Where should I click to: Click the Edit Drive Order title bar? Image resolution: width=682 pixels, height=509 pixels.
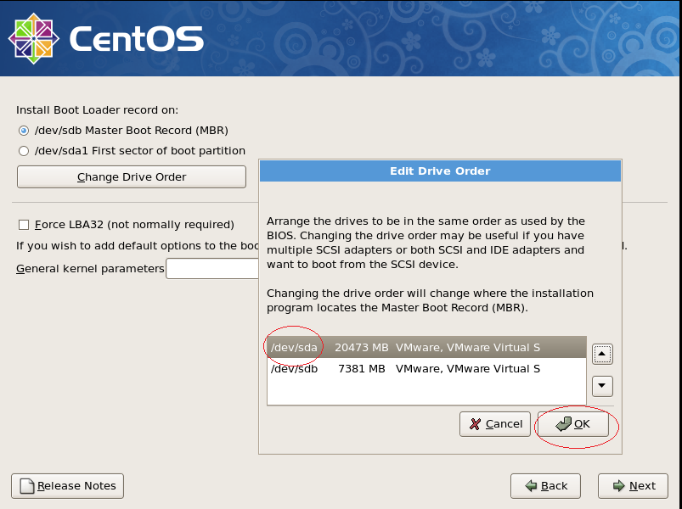click(440, 171)
